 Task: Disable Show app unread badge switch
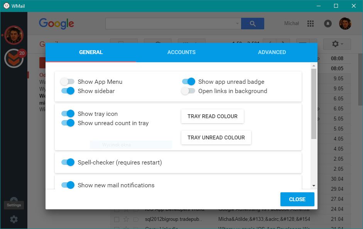[x=189, y=81]
